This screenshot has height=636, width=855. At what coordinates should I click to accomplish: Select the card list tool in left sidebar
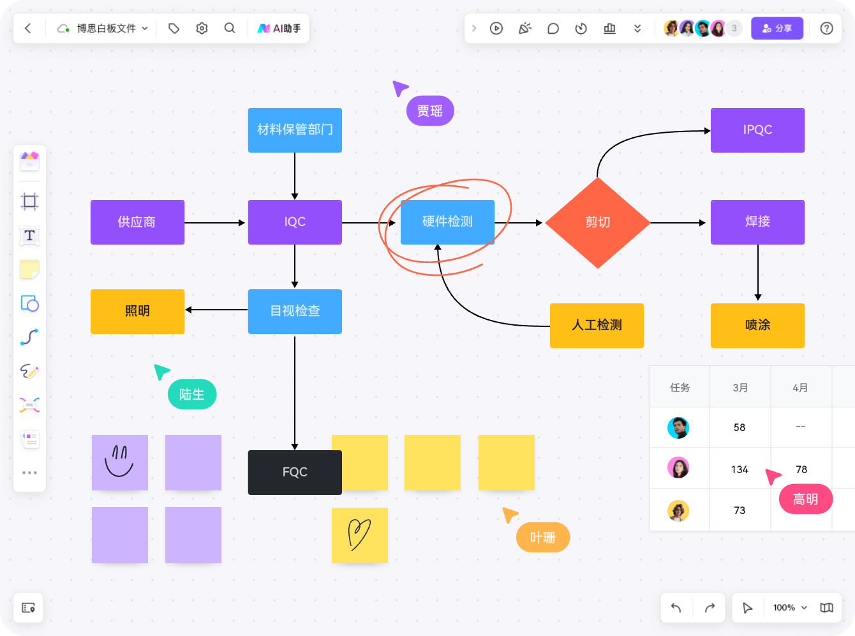coord(29,439)
